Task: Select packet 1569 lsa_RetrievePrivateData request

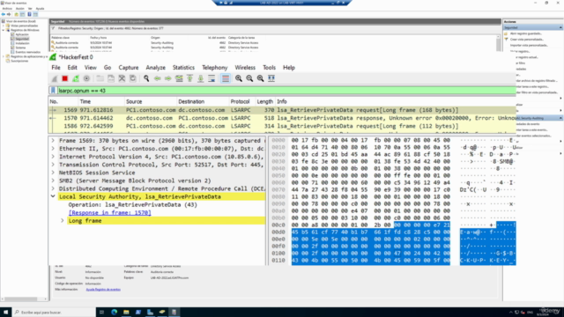Action: 282,110
